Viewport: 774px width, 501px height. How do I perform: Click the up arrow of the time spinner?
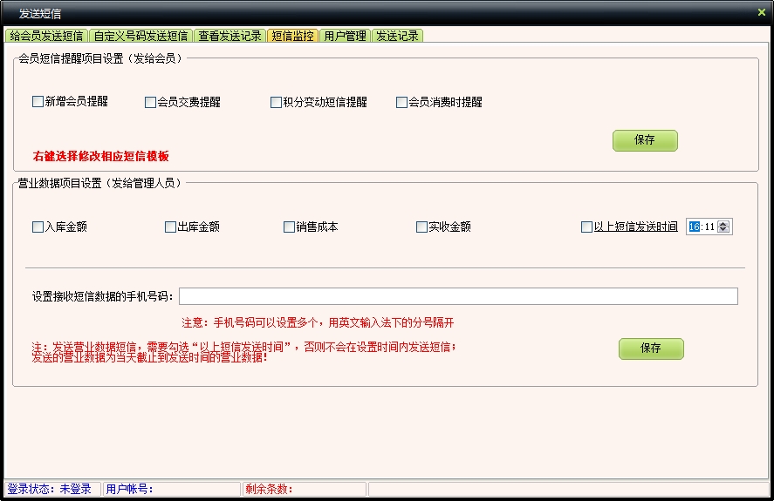(x=723, y=223)
